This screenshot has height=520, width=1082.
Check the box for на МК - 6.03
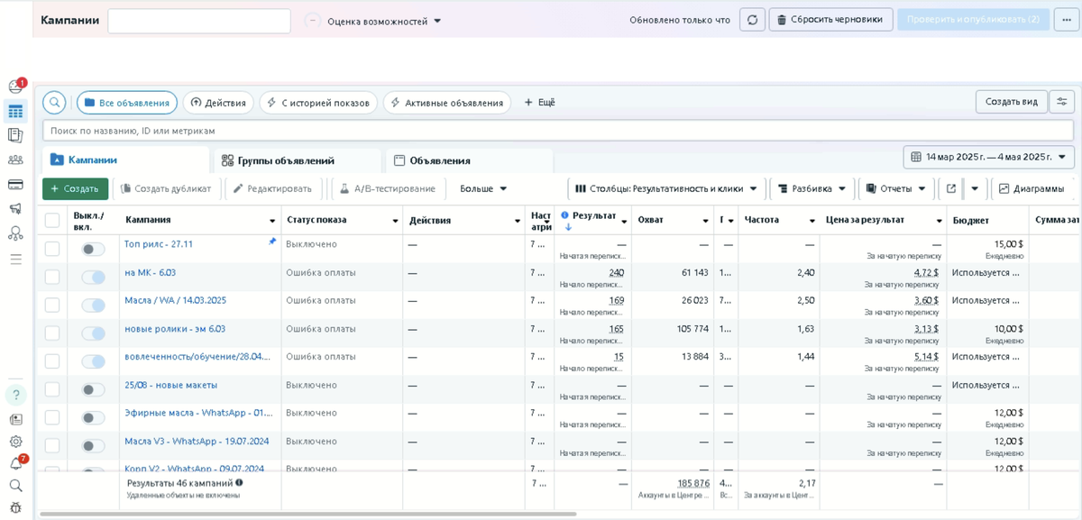52,277
